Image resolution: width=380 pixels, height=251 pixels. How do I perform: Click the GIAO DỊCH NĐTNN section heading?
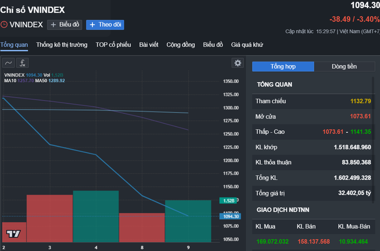coord(283,210)
